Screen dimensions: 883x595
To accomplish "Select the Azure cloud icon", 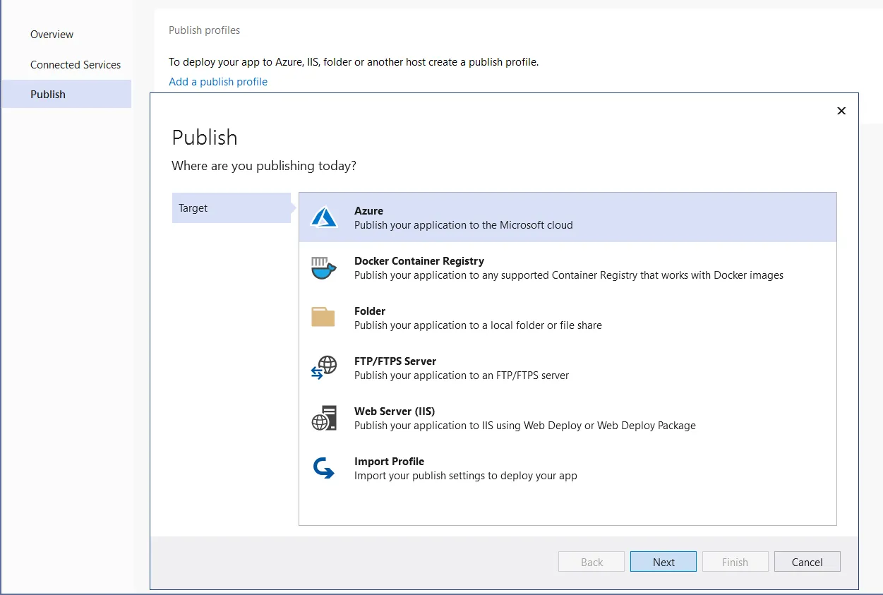I will pyautogui.click(x=324, y=217).
